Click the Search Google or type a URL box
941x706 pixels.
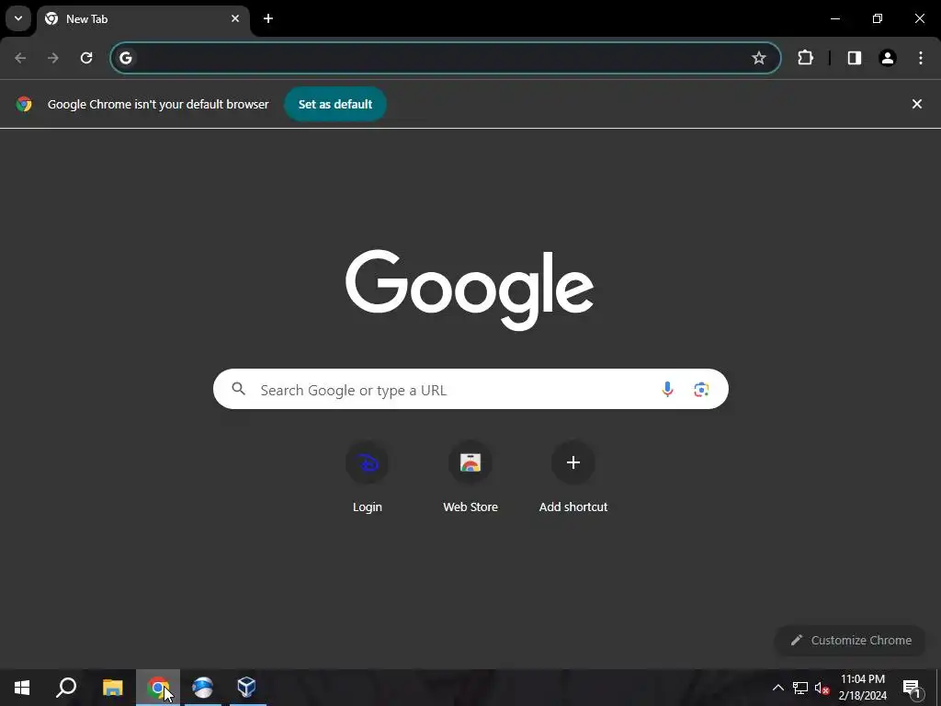(x=470, y=389)
